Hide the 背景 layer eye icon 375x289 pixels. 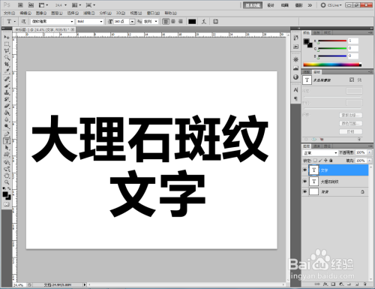click(304, 191)
